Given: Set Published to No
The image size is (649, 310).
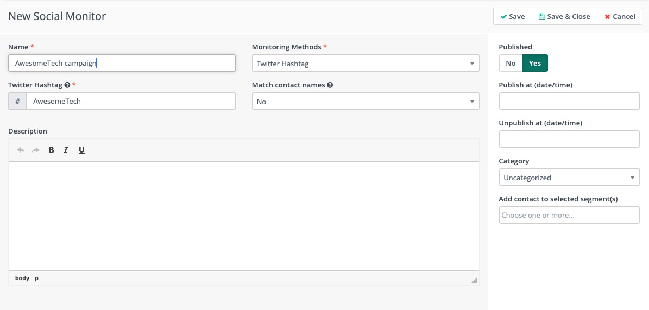Looking at the screenshot, I should click(511, 64).
